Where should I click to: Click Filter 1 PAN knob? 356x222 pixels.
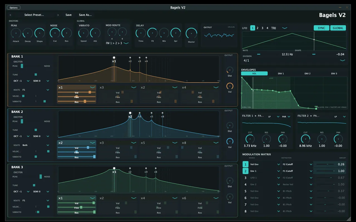pos(283,139)
